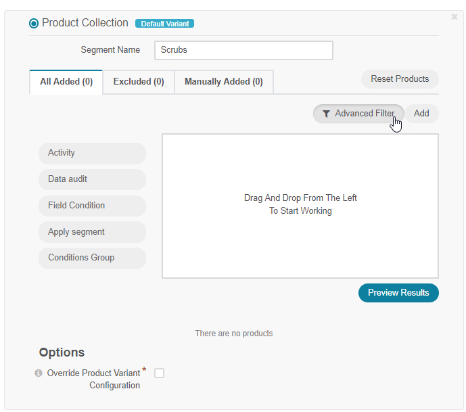Click the Default Variant badge
Image resolution: width=466 pixels, height=412 pixels.
pyautogui.click(x=164, y=24)
